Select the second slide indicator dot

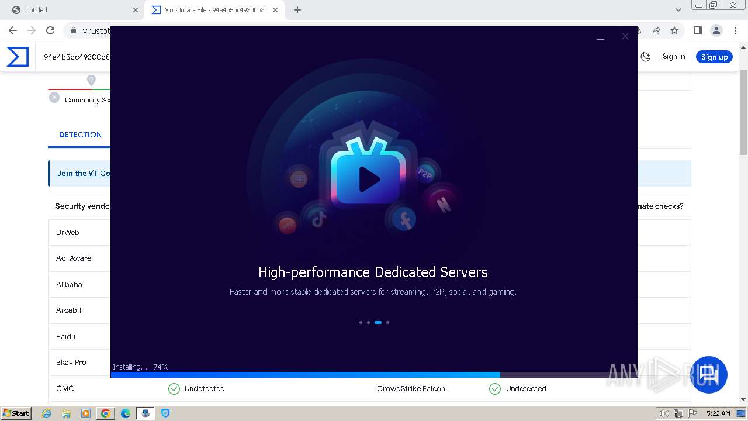pyautogui.click(x=368, y=322)
